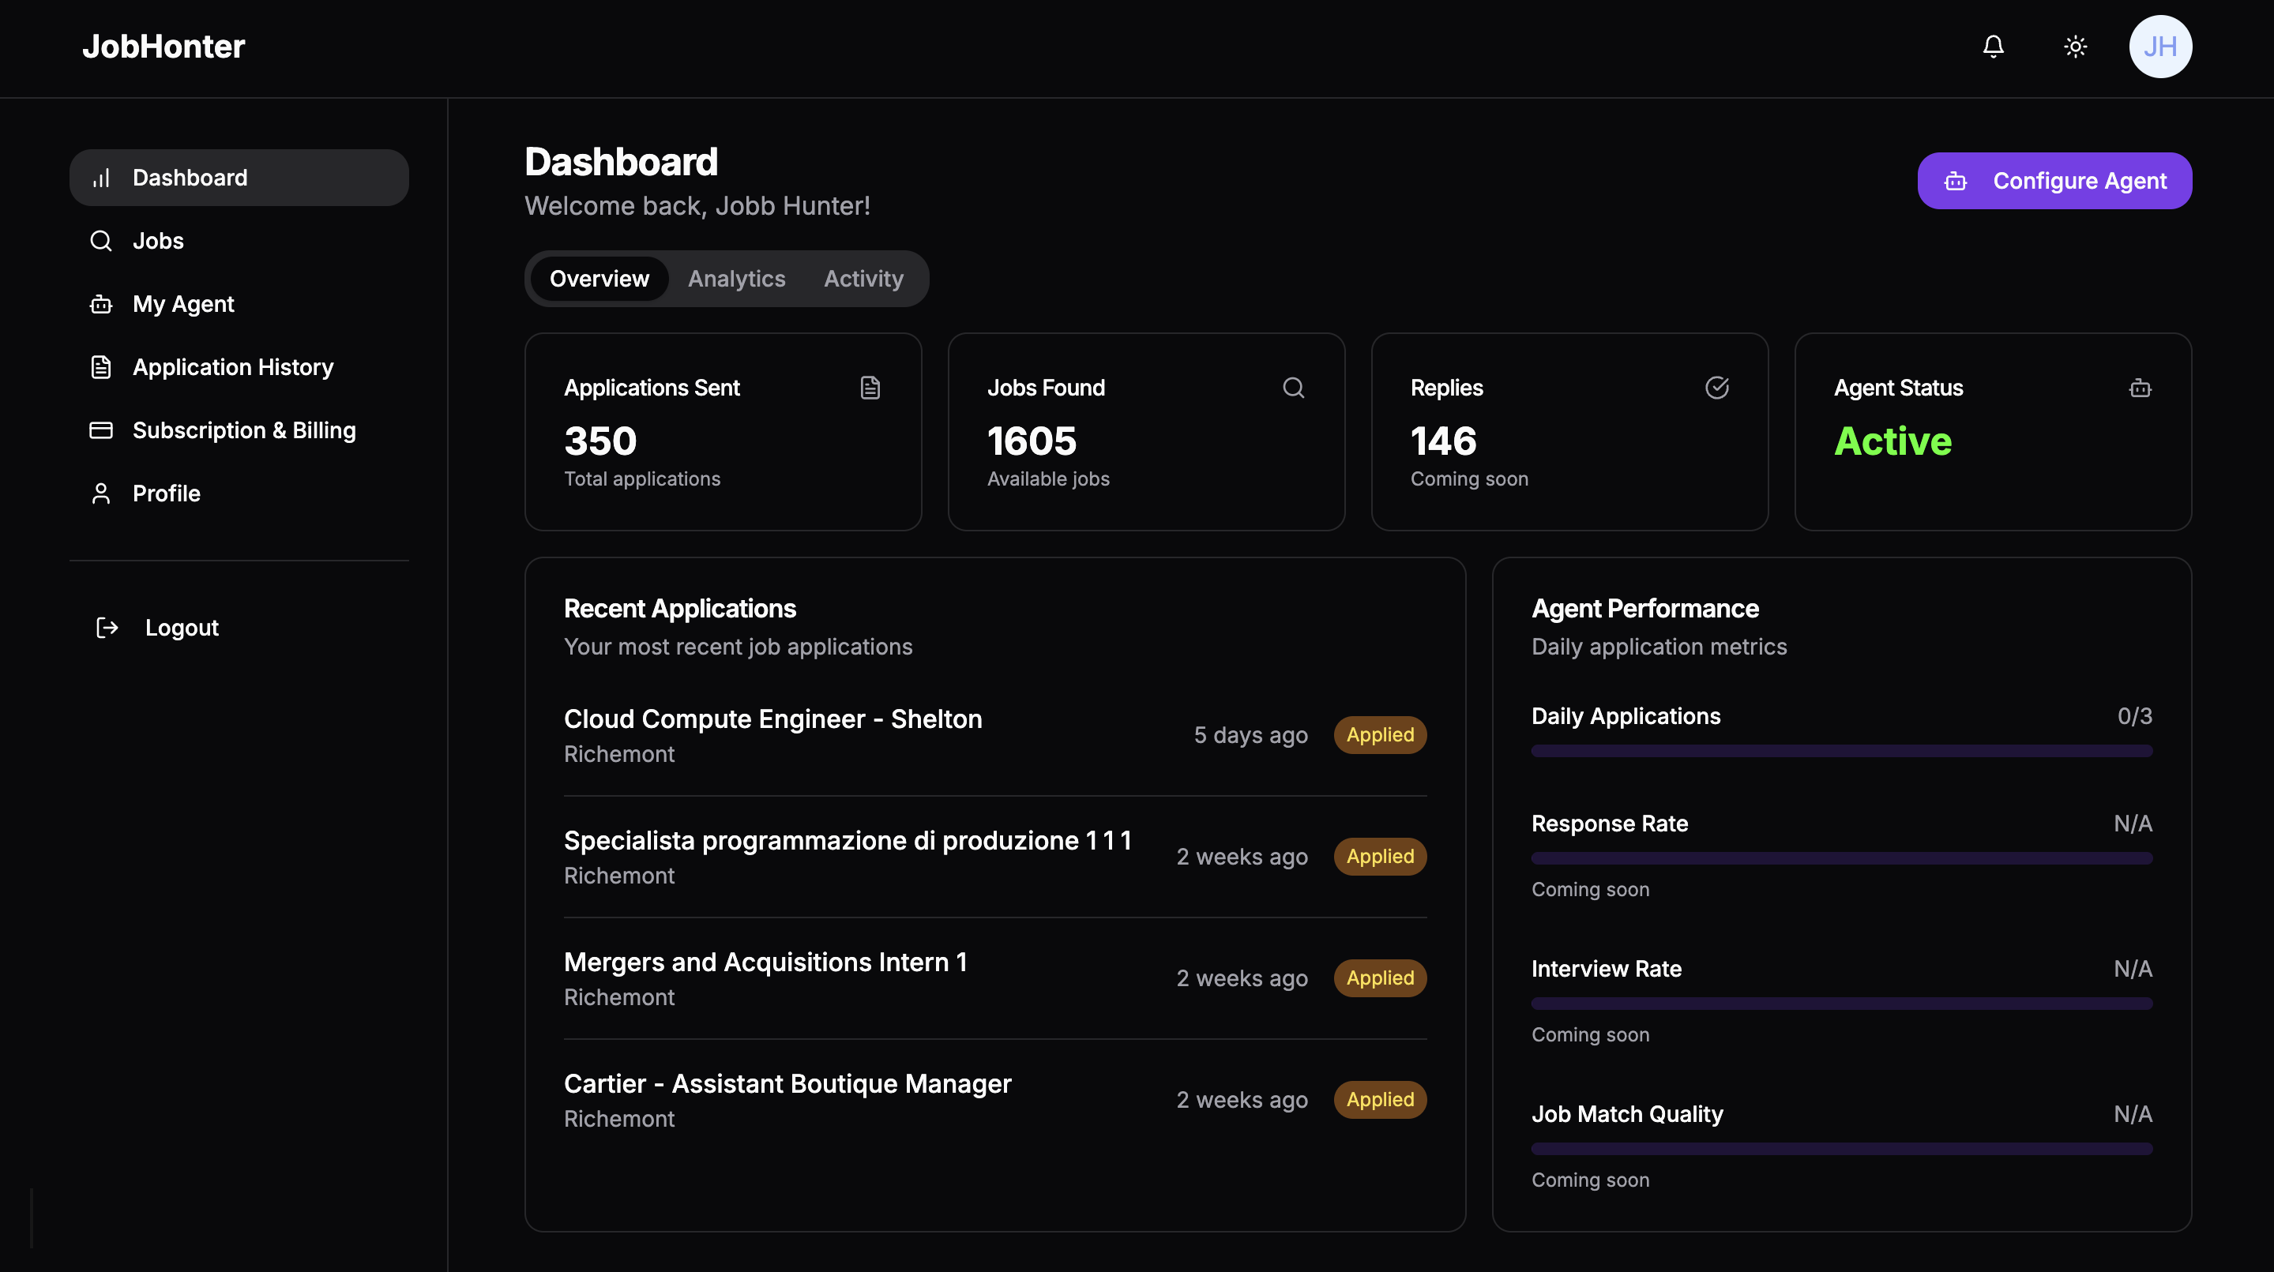2274x1272 pixels.
Task: Open the JobHonter logo link
Action: 164,46
